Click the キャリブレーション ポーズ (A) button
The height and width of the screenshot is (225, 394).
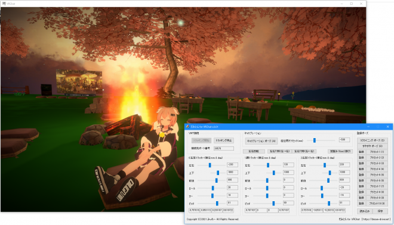(261, 141)
